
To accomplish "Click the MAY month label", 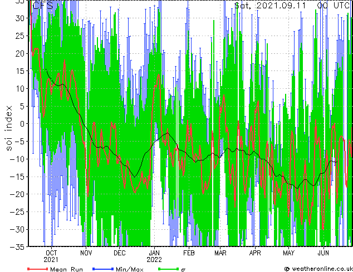I will pos(288,253).
